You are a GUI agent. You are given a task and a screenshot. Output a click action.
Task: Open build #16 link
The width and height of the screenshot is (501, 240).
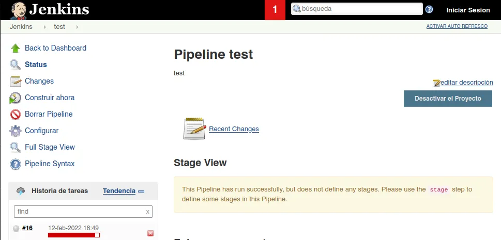coord(27,228)
